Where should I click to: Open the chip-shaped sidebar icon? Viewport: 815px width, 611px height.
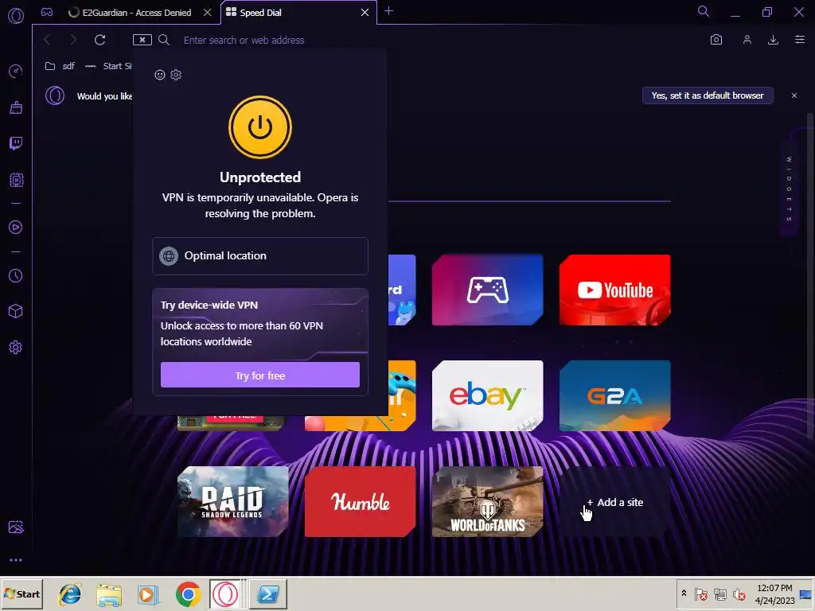click(x=16, y=180)
